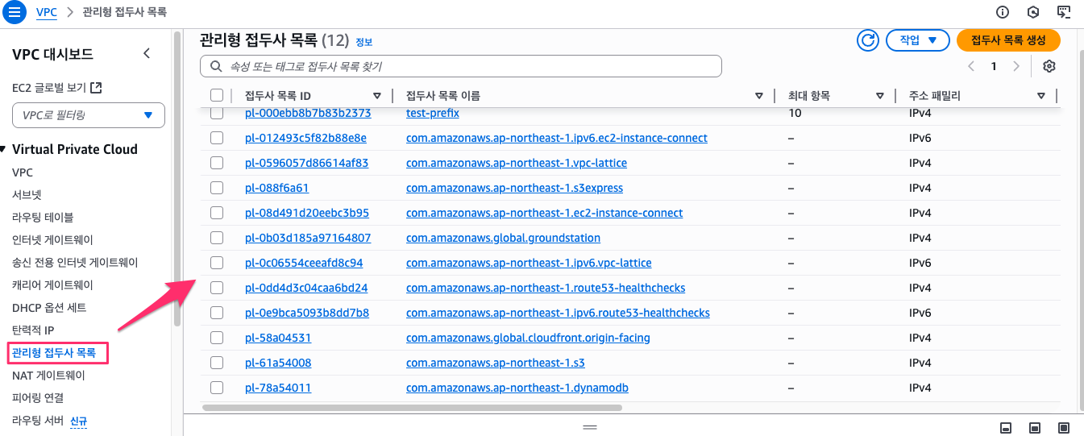Open the 정보 info link

pyautogui.click(x=364, y=42)
